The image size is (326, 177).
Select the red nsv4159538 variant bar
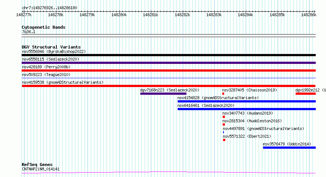point(168,86)
